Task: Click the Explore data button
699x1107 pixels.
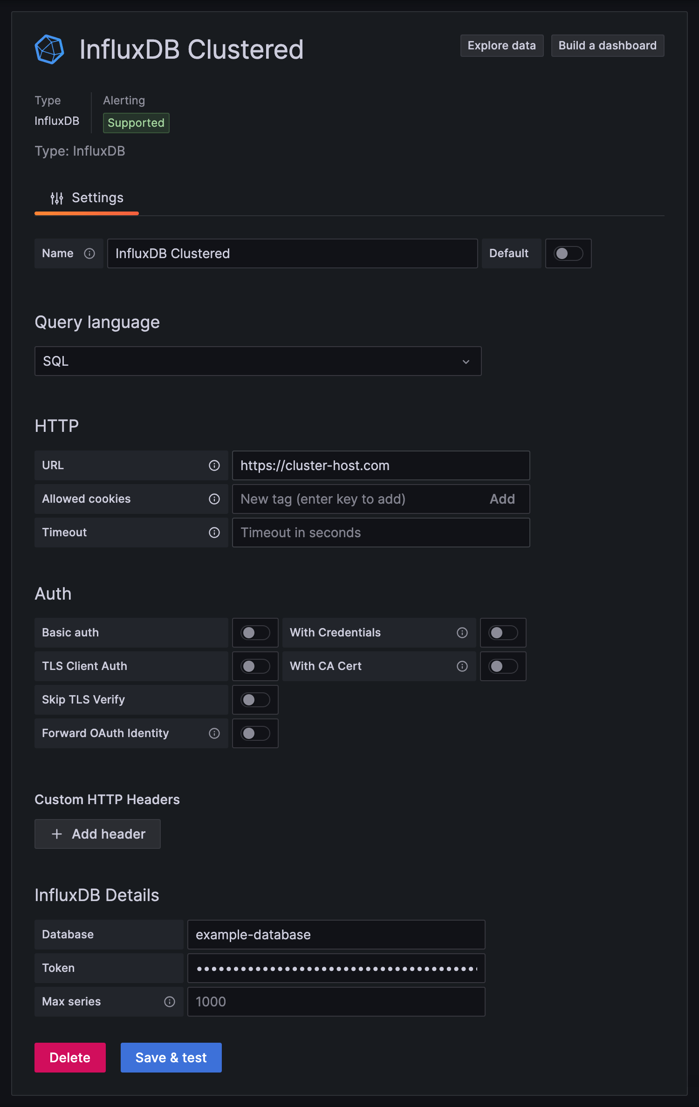Action: click(x=501, y=46)
